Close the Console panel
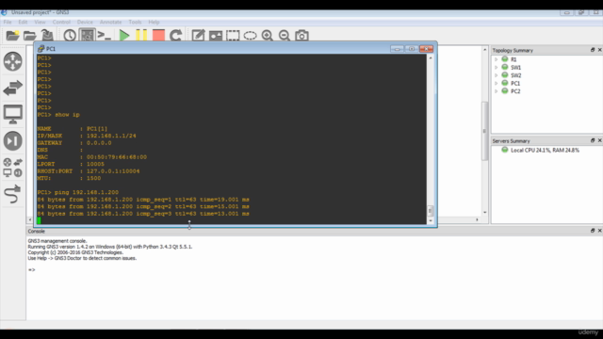This screenshot has width=603, height=339. 599,231
